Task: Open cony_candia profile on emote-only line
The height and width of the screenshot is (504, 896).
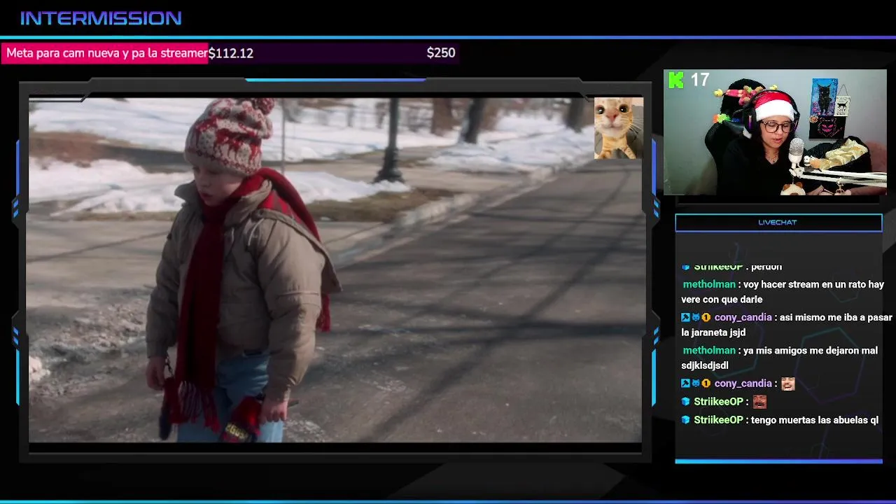Action: coord(743,383)
